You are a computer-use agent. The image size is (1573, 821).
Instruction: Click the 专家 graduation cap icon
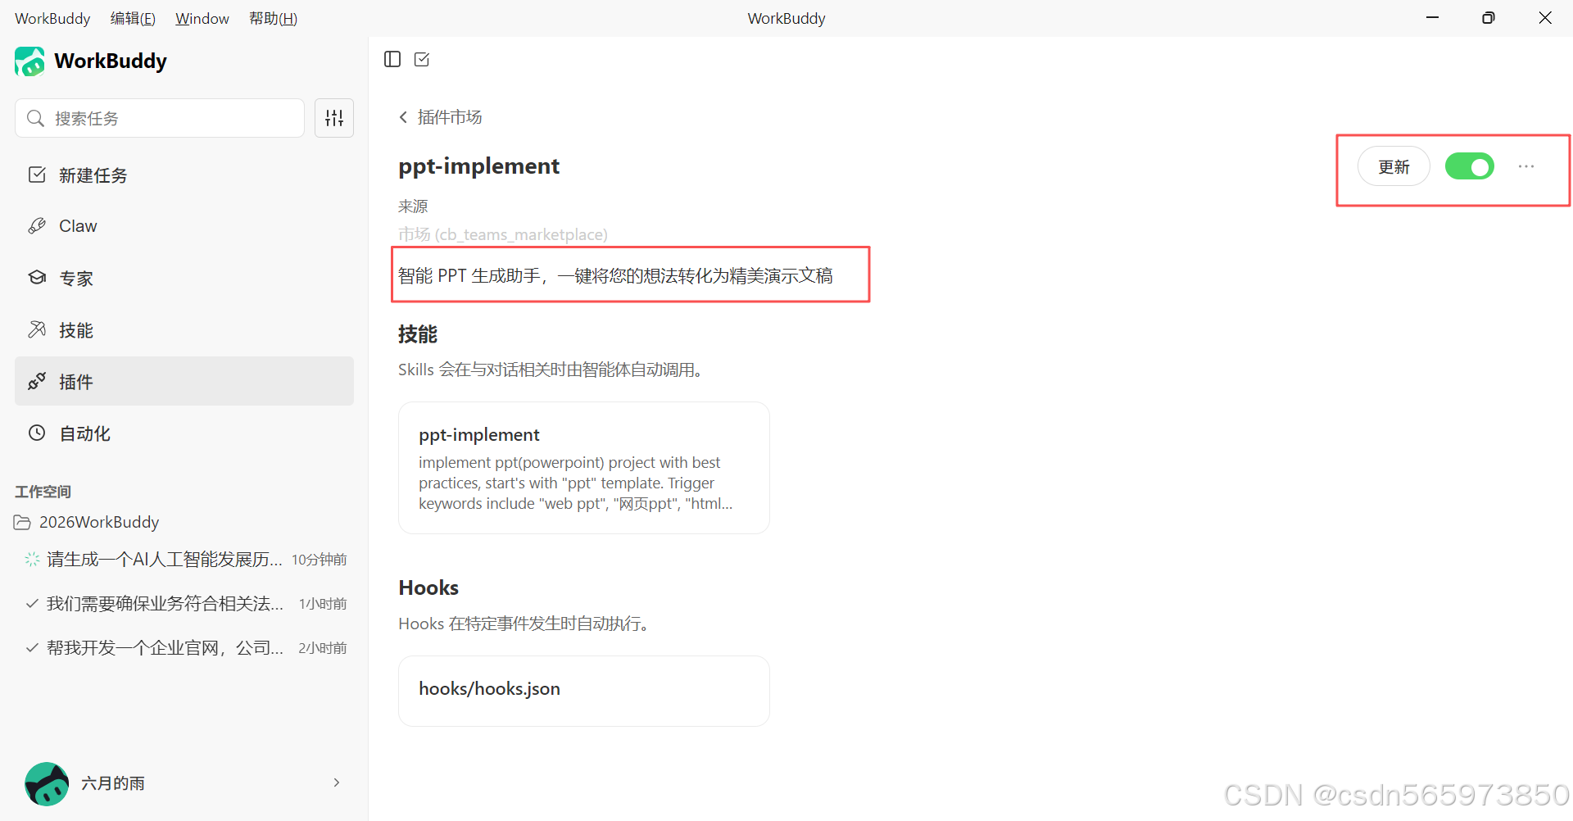(37, 278)
